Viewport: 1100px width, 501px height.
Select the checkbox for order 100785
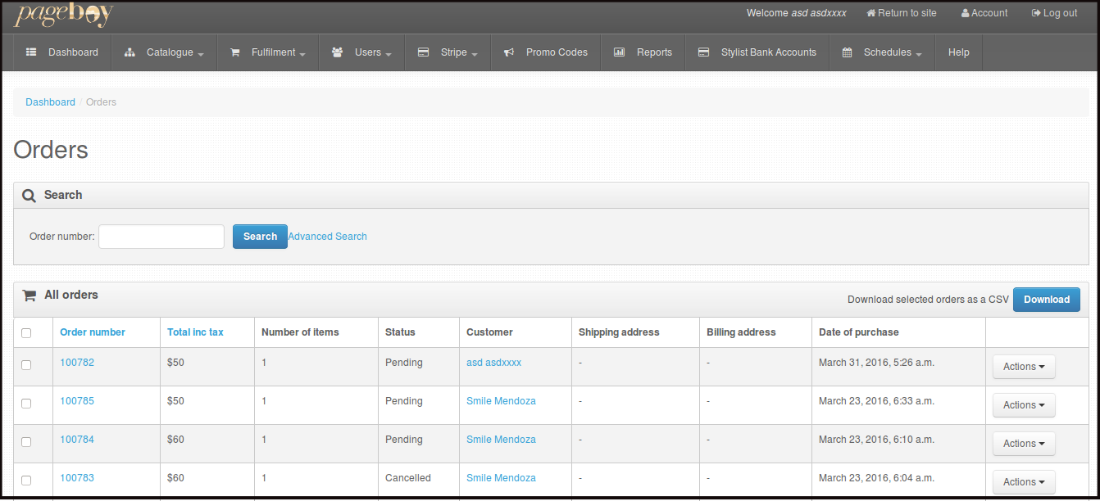[x=26, y=404]
